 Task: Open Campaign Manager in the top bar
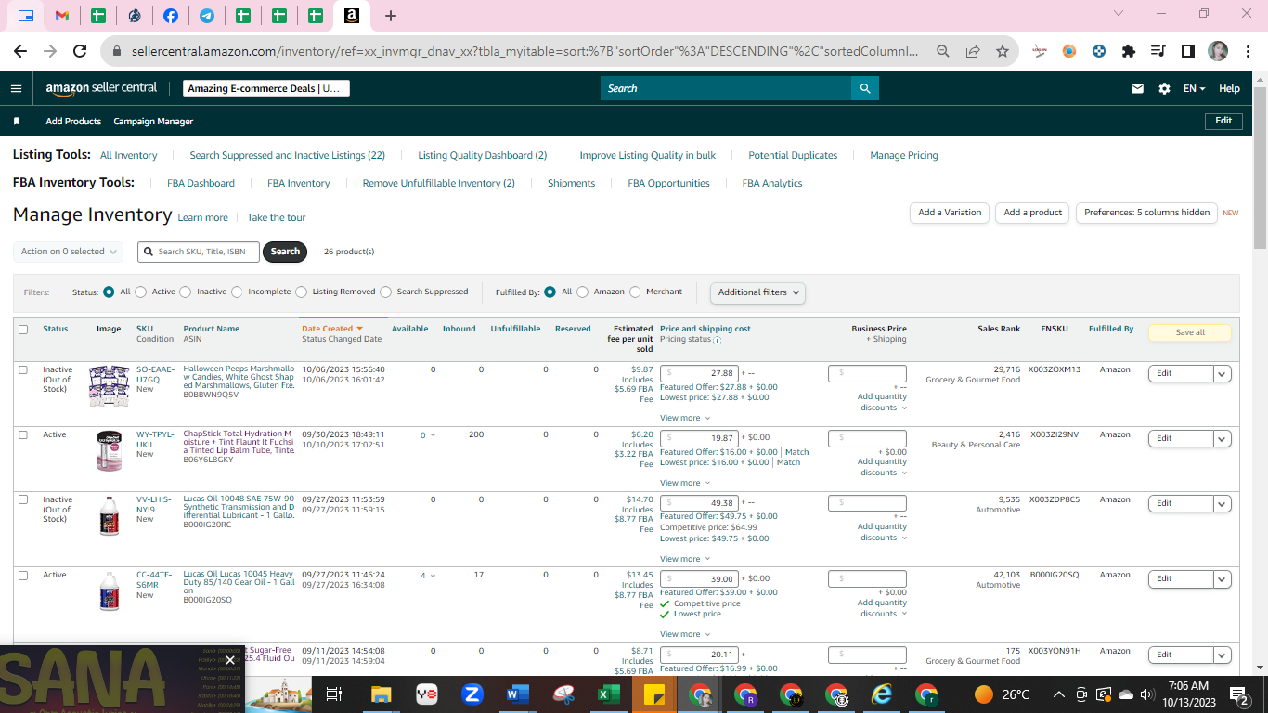153,122
